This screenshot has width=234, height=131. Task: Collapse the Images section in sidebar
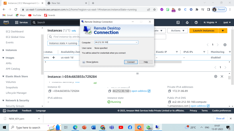pyautogui.click(x=3, y=58)
